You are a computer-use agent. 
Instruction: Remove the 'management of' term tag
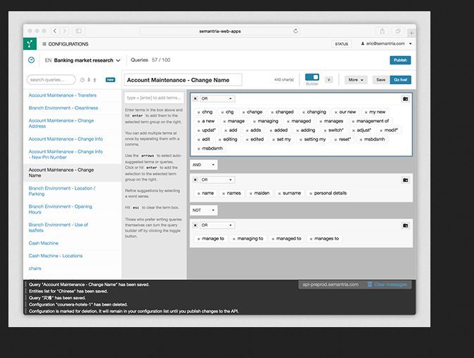click(x=353, y=121)
